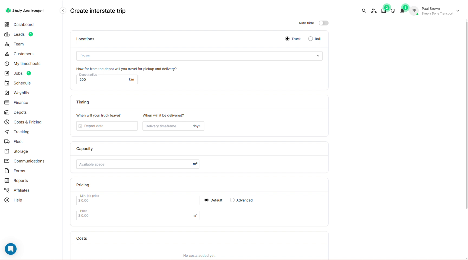The image size is (468, 260).
Task: Click the Team people icon
Action: coord(7,44)
